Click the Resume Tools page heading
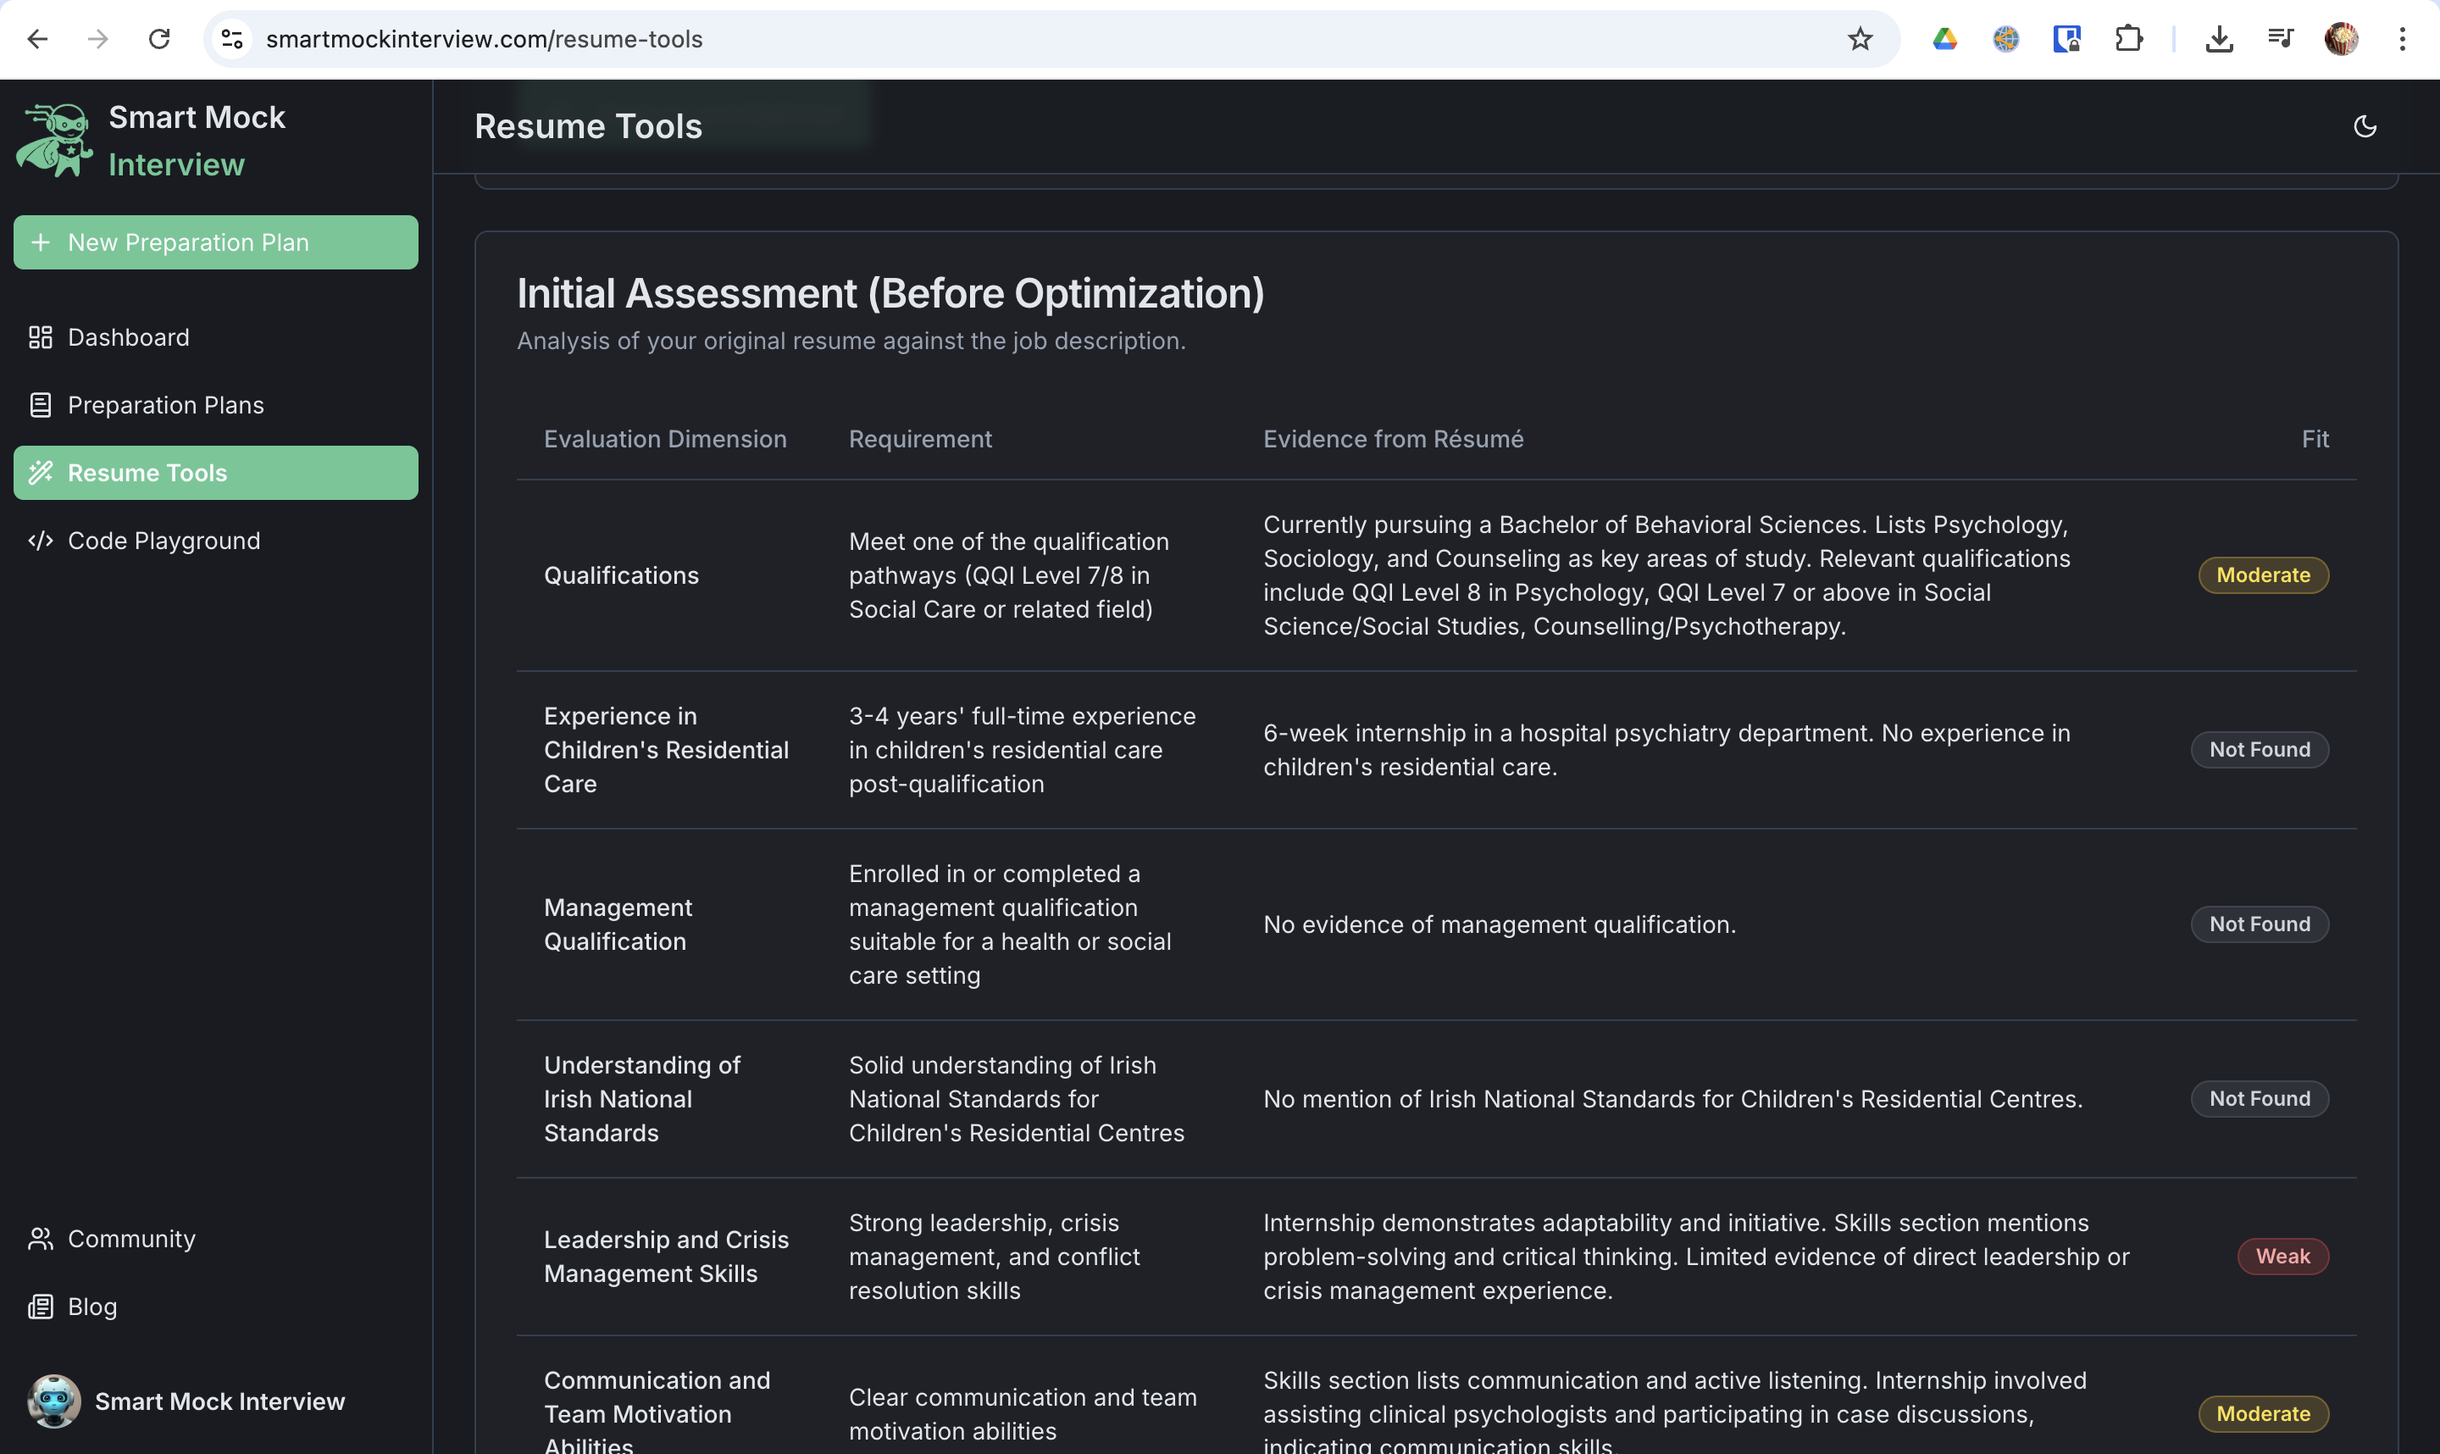2440x1454 pixels. (x=589, y=126)
